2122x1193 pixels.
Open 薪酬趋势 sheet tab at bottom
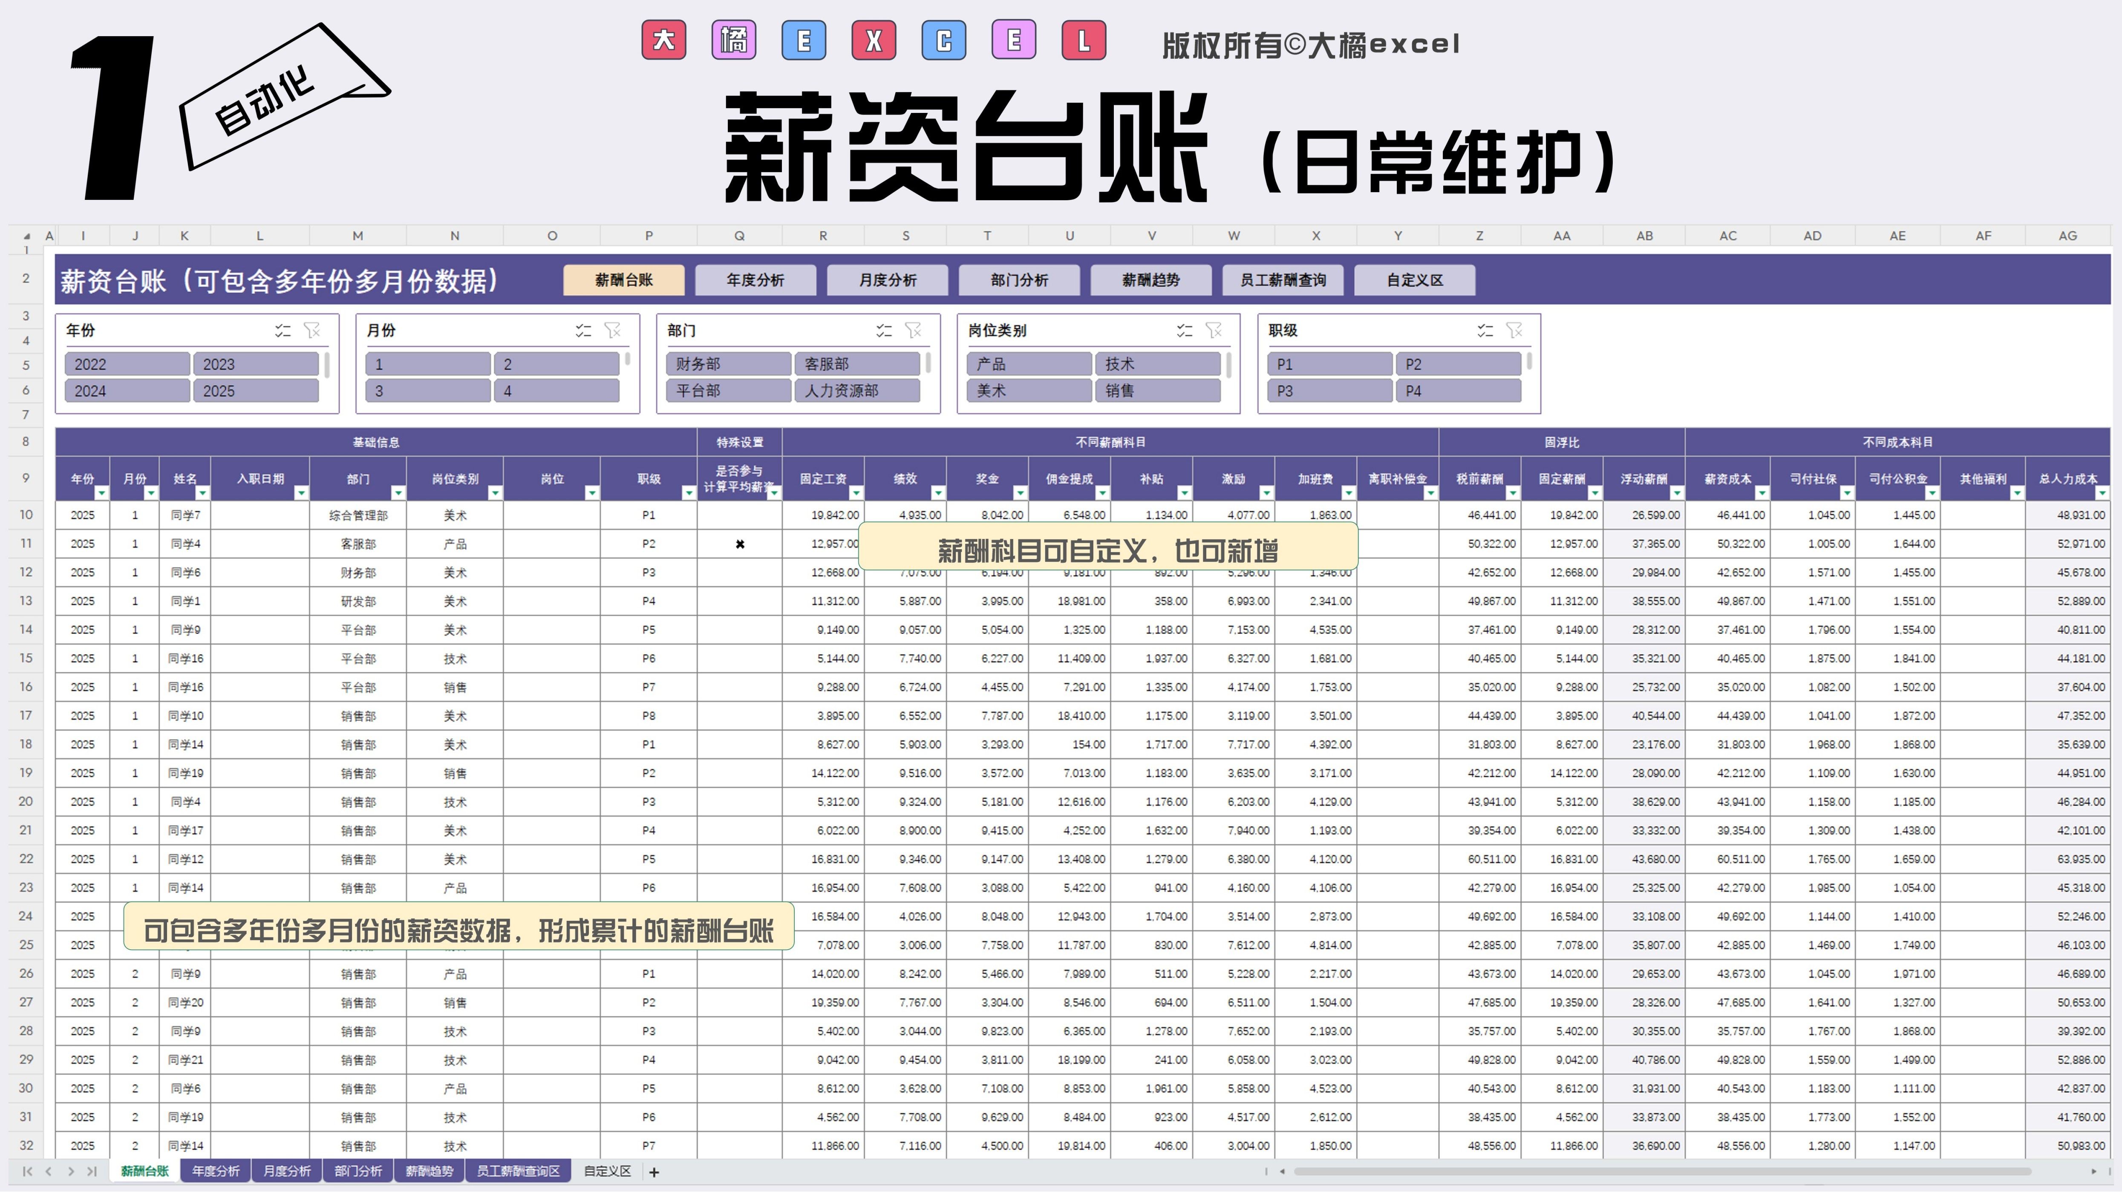[x=429, y=1172]
